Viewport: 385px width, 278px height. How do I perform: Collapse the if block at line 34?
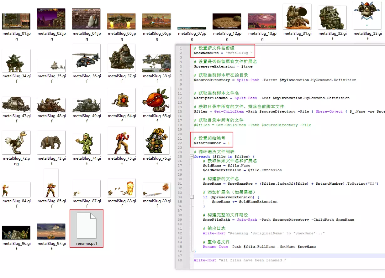[x=192, y=197]
